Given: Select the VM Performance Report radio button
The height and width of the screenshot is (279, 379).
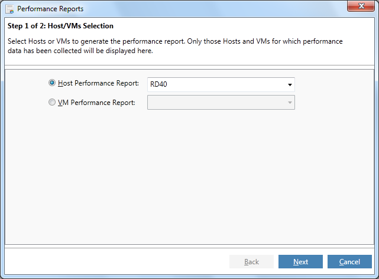Looking at the screenshot, I should (51, 102).
